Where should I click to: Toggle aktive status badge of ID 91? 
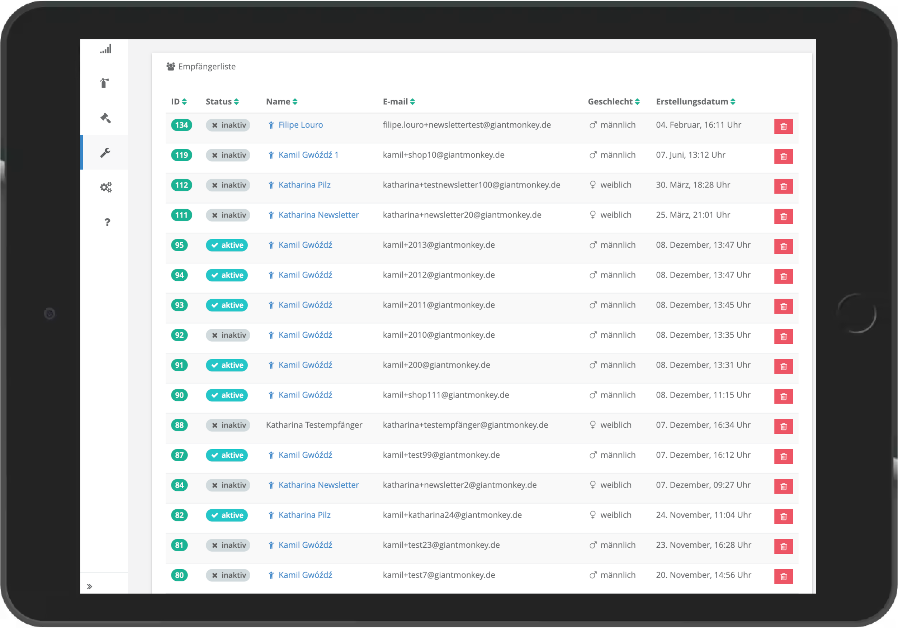pos(227,365)
